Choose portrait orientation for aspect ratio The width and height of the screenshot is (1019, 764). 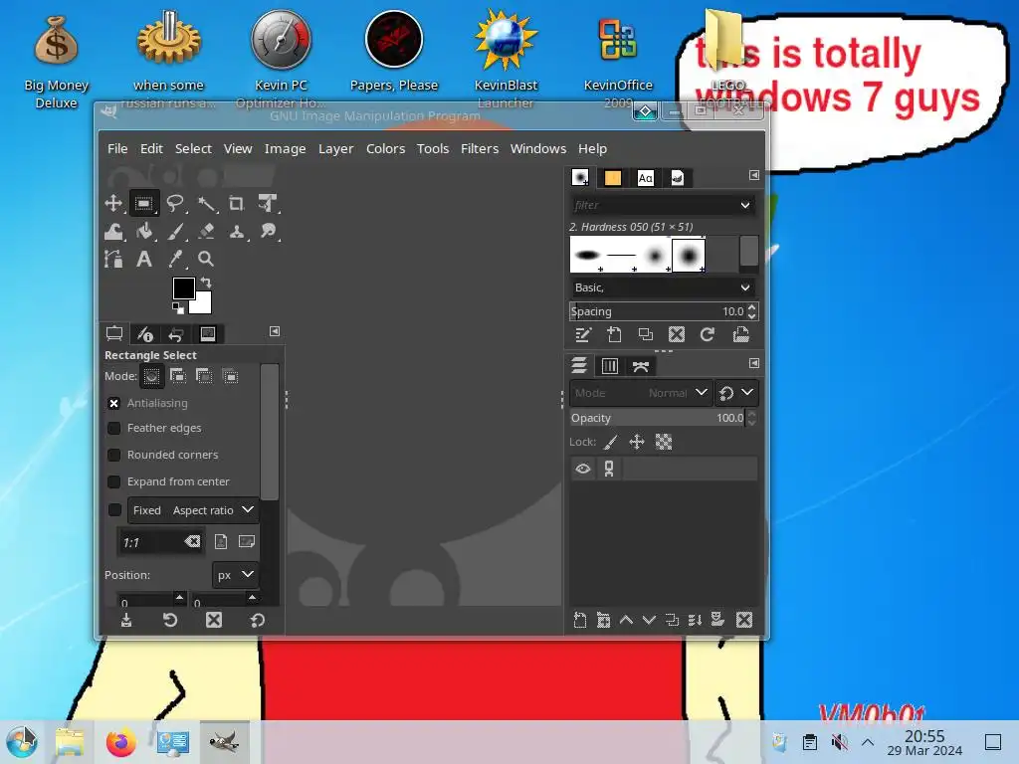[221, 542]
